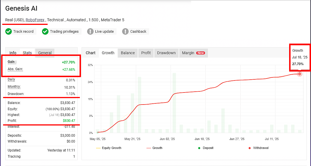Click the Highest label in the stats panel
Viewport: 311px width, 166px height.
(x=14, y=115)
